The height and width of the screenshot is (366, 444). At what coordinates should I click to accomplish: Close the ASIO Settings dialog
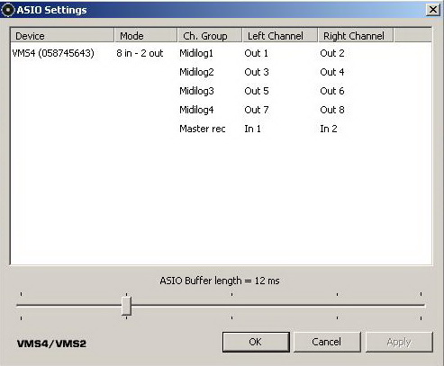433,10
